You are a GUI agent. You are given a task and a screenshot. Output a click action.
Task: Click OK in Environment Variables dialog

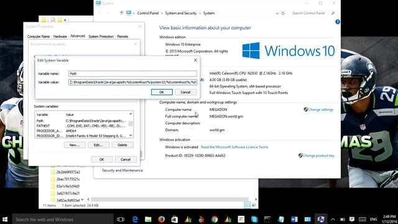click(x=102, y=159)
